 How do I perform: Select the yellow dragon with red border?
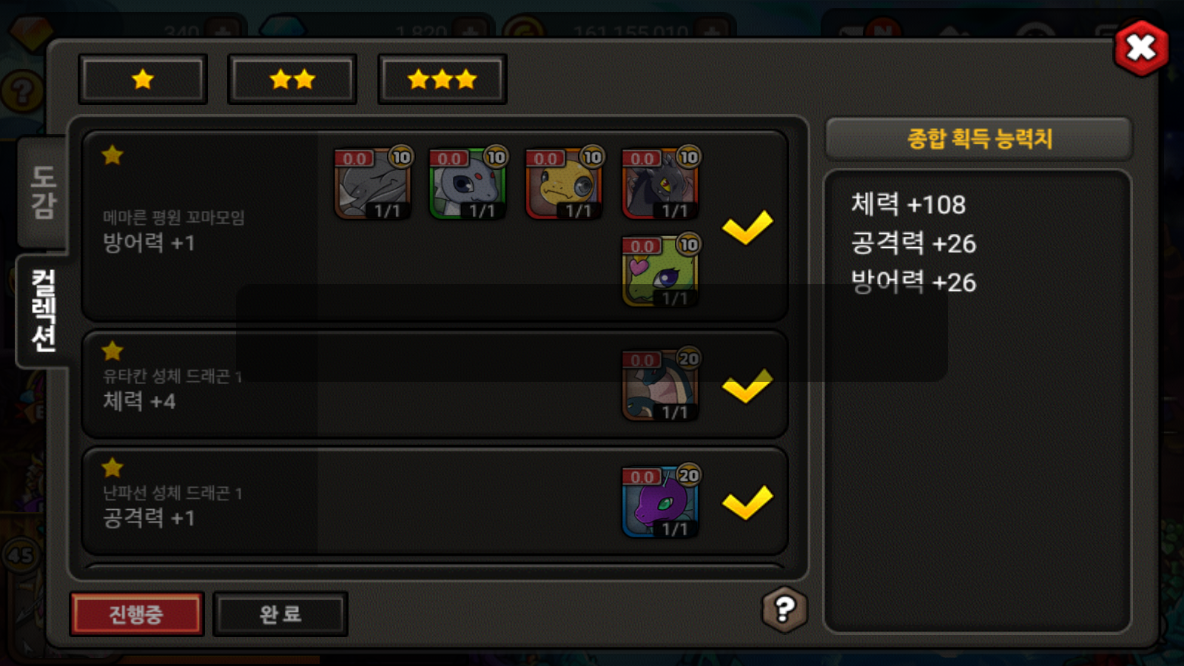(x=564, y=183)
